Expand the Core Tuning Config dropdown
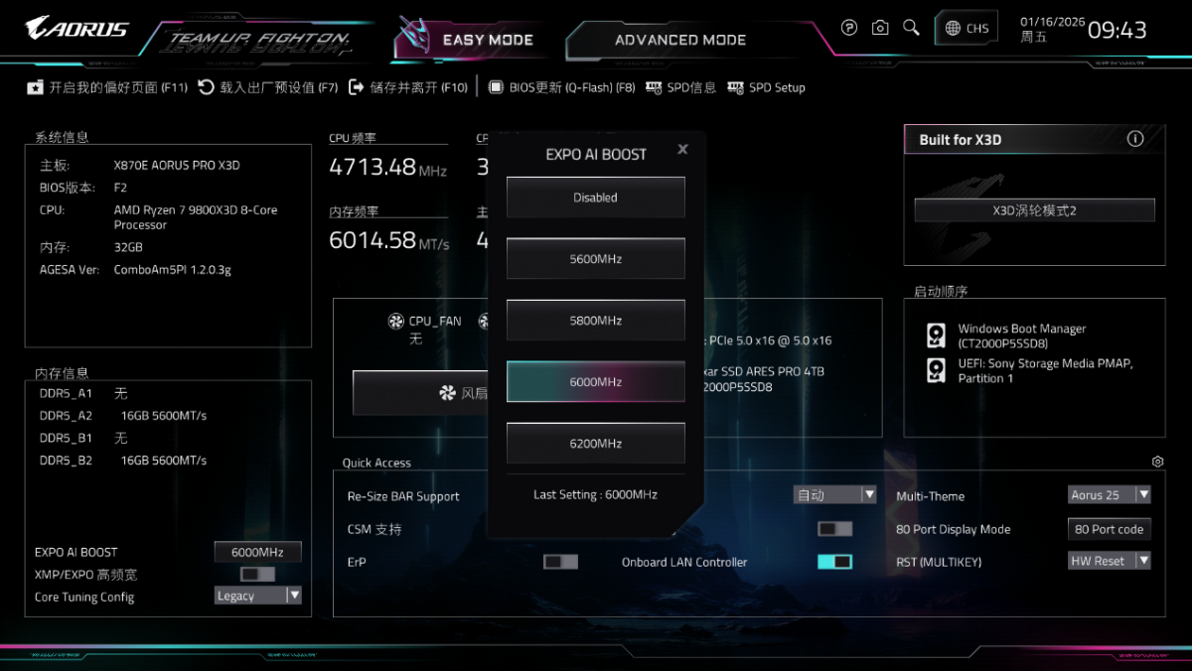Image resolution: width=1192 pixels, height=671 pixels. coord(258,596)
